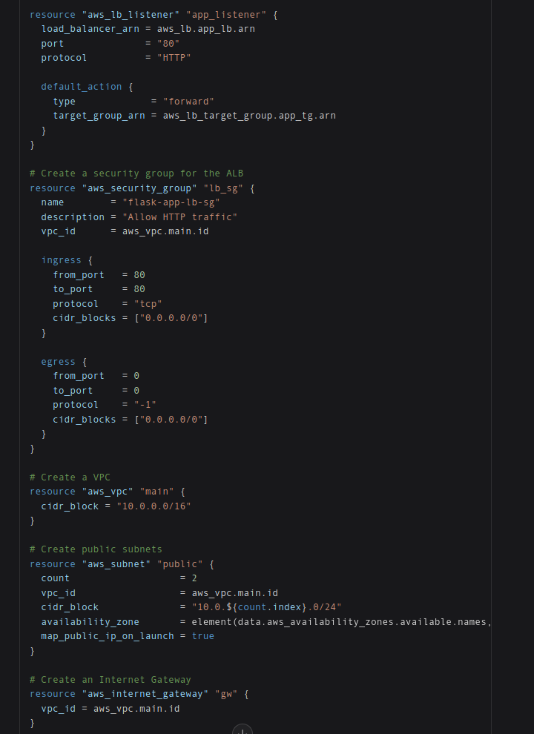Screen dimensions: 534x734
Task: Click the scroll-to-bottom arrow button
Action: coord(243,730)
